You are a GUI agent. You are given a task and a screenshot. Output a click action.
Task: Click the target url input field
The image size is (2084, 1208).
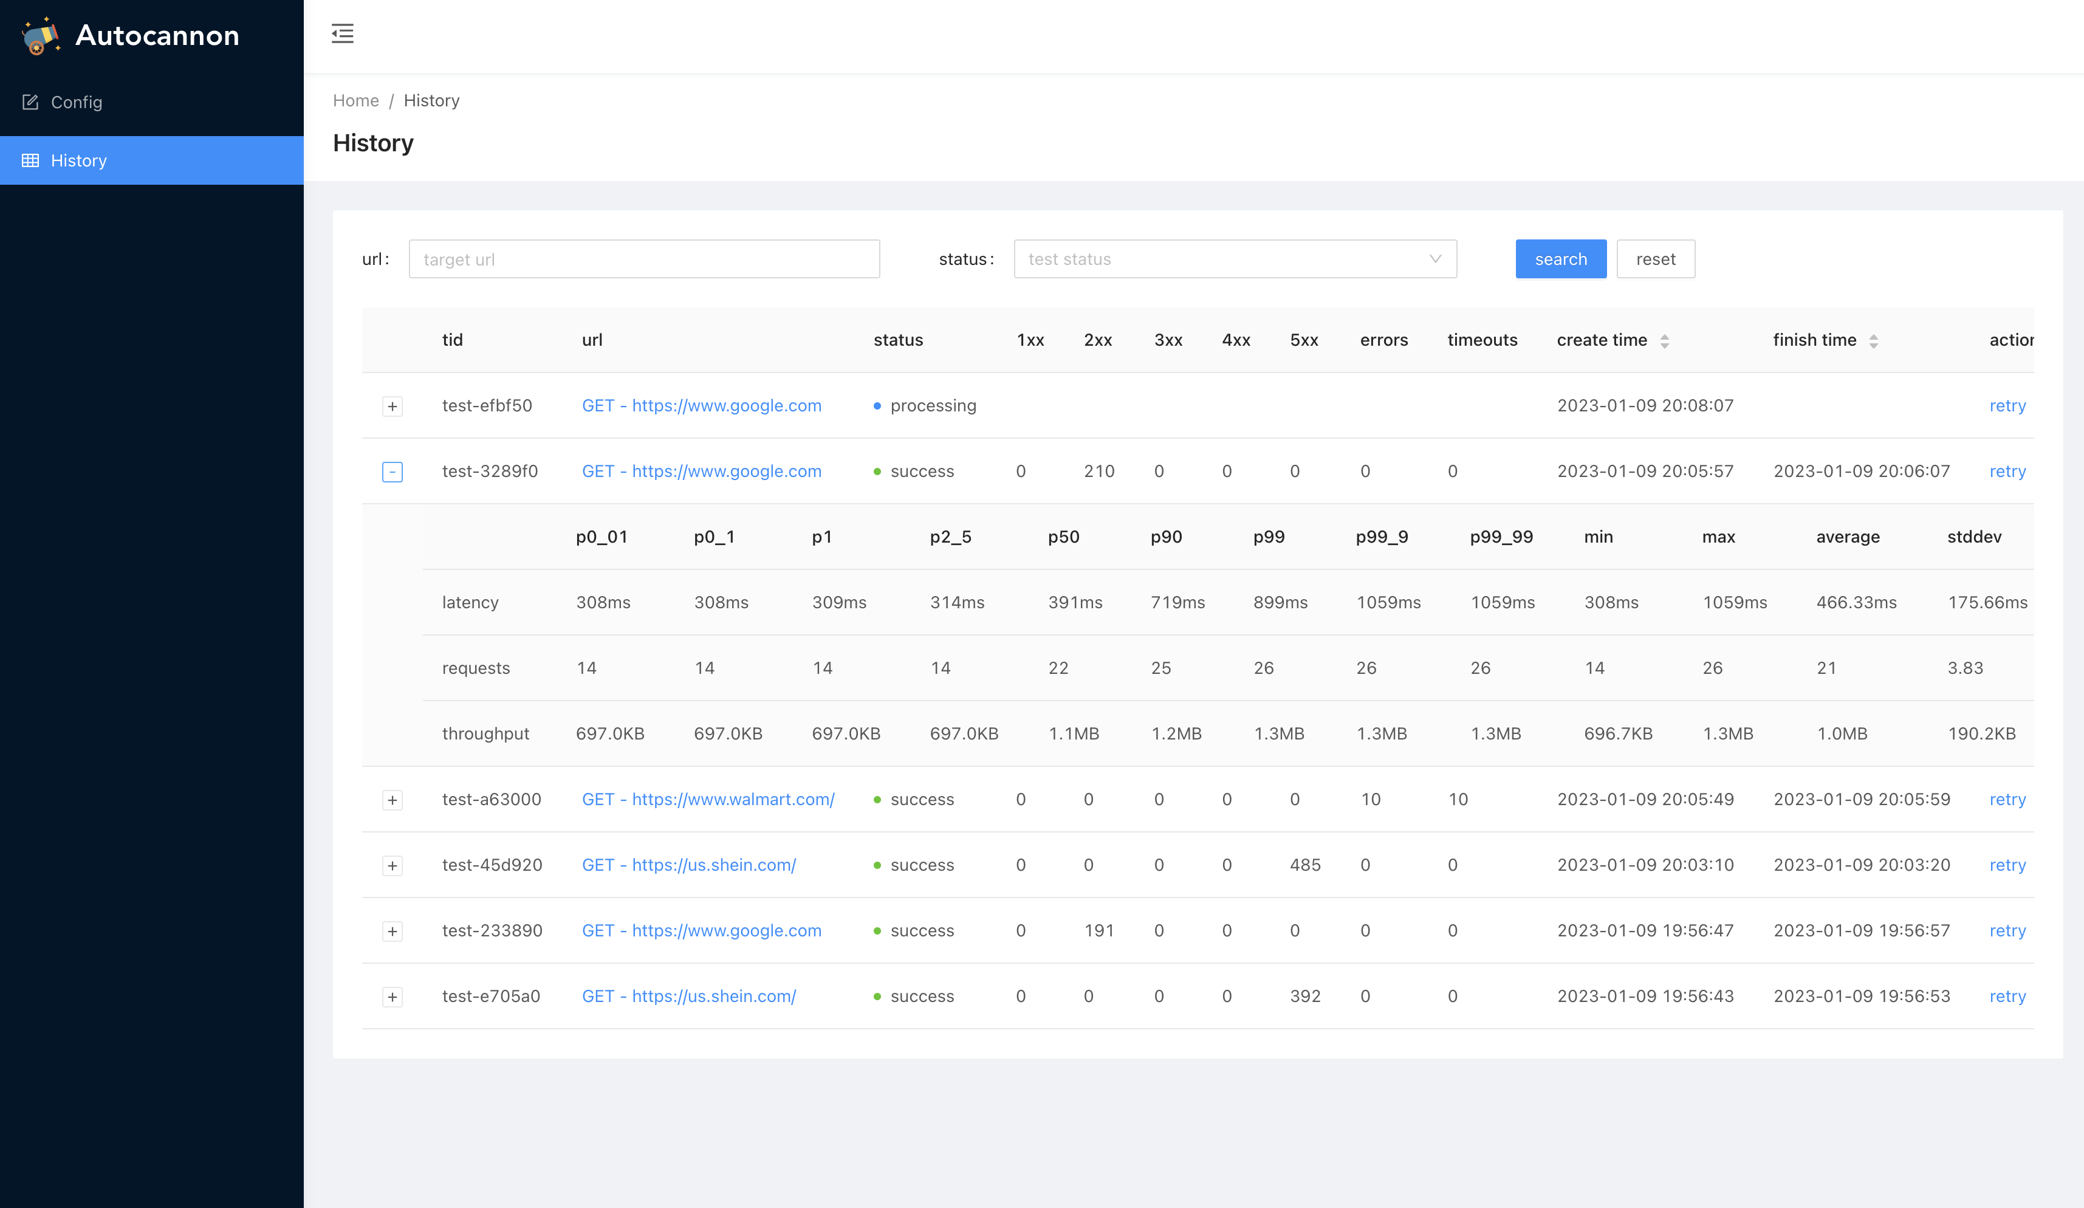(x=644, y=259)
